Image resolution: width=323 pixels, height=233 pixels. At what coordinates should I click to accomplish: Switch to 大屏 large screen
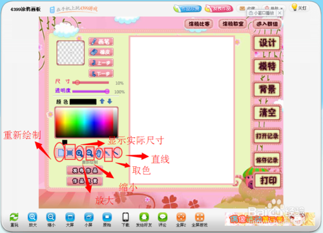point(70,217)
